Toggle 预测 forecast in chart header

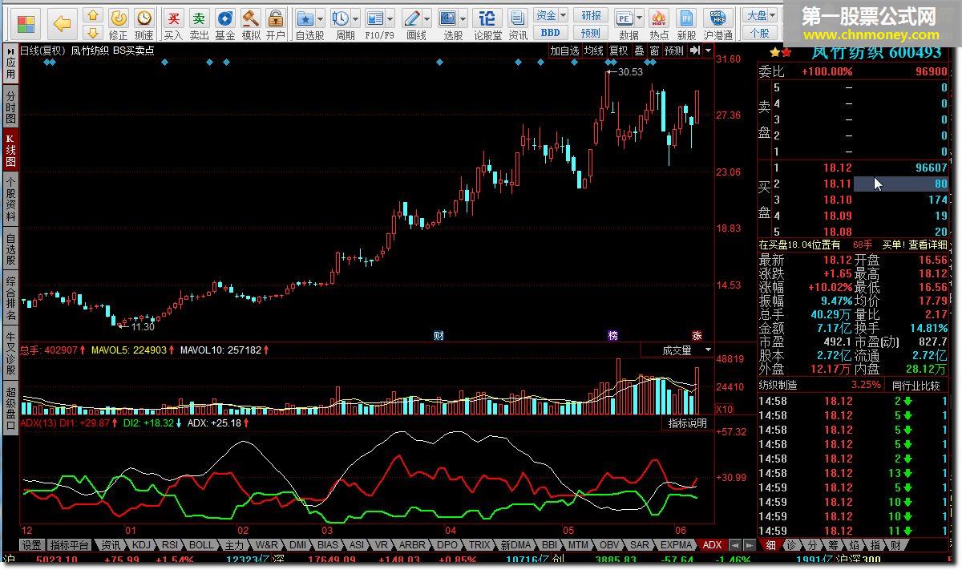point(674,51)
